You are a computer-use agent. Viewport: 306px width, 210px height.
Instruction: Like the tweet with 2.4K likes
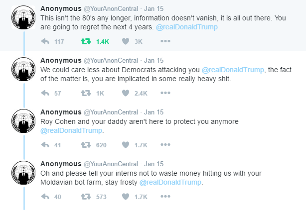tap(126, 93)
